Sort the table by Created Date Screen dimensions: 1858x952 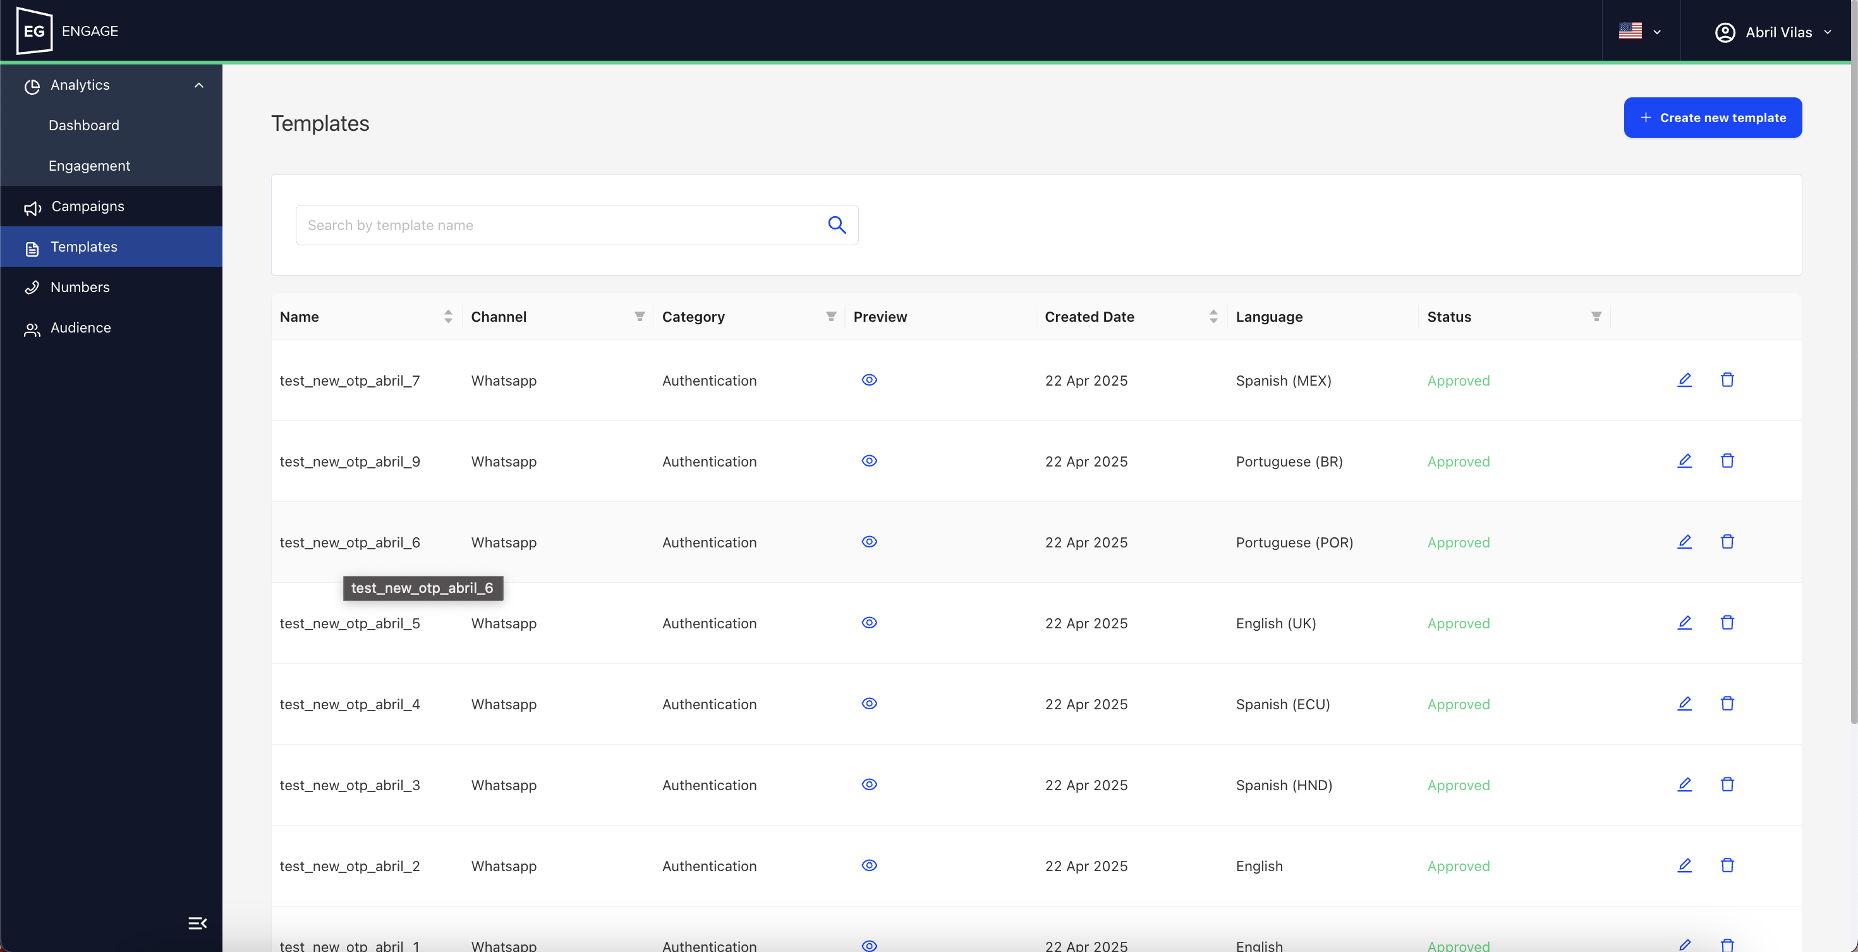click(x=1213, y=317)
